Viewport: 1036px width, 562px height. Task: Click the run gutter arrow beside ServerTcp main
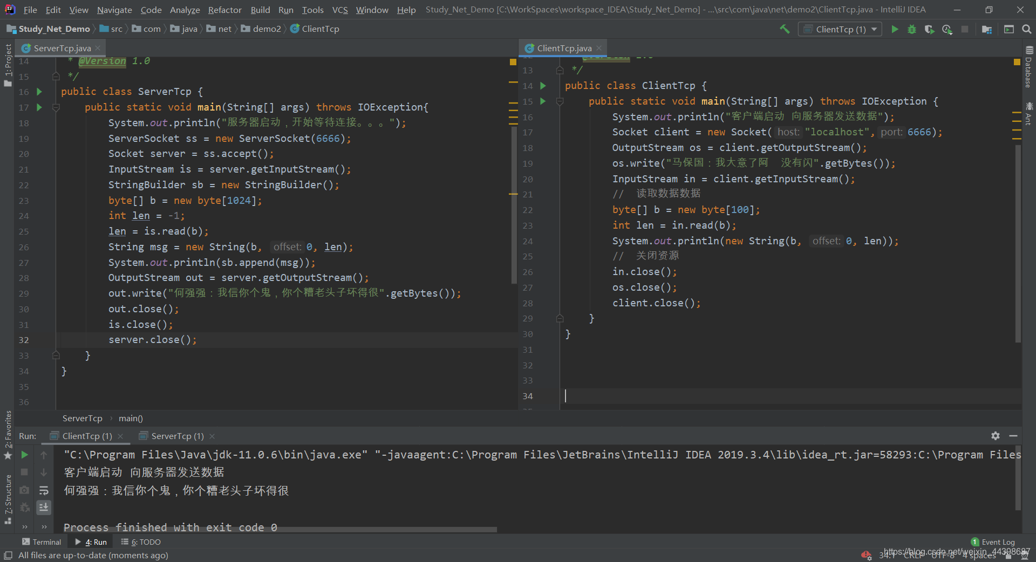coord(39,107)
